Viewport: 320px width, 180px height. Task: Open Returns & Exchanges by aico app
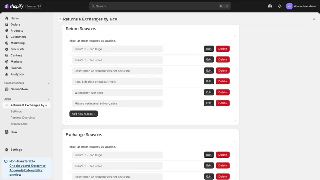coord(27,105)
